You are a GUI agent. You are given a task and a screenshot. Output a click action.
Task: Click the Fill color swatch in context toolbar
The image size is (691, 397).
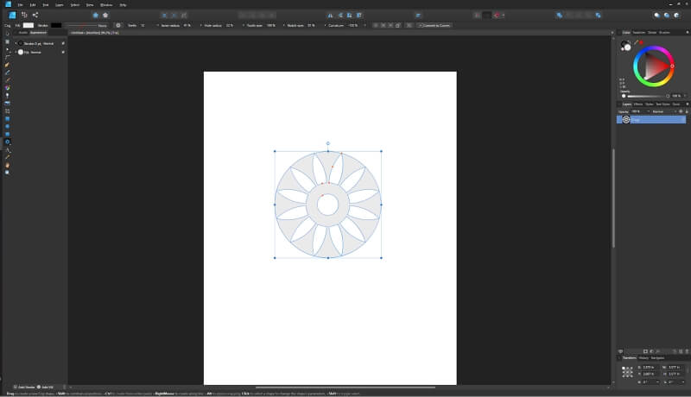30,25
